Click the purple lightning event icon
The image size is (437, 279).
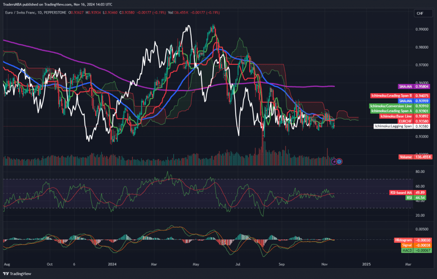click(x=334, y=161)
